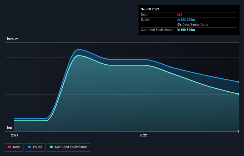Screen dimensions: 244x156
Task: Toggle the Cash And Equivalents legend button
Action: click(x=68, y=147)
